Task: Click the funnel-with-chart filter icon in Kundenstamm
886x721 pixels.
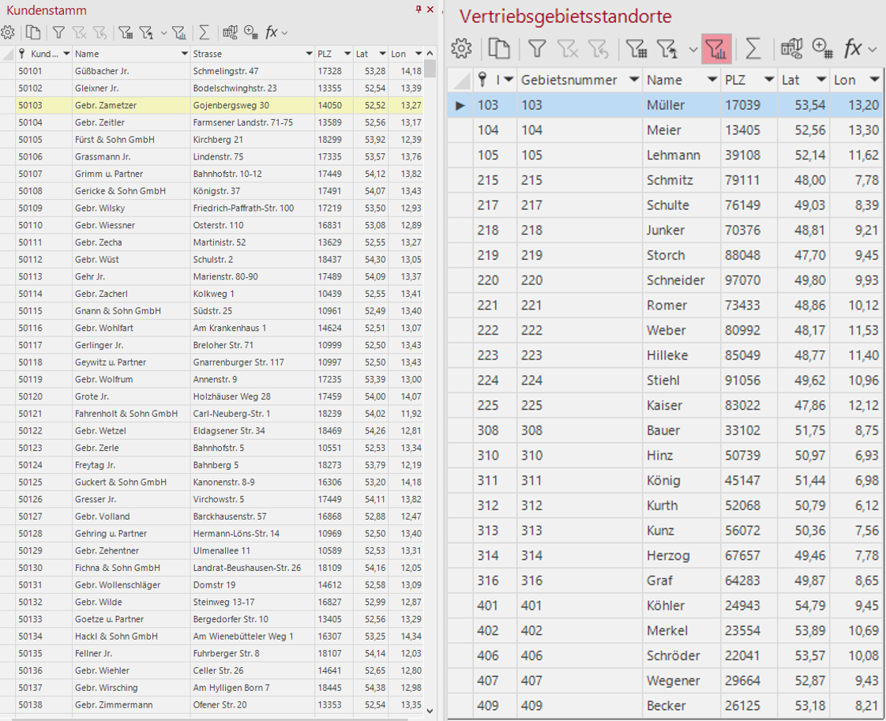Action: [x=179, y=32]
